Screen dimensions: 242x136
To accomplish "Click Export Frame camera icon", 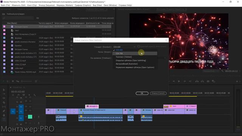I will (x=208, y=81).
